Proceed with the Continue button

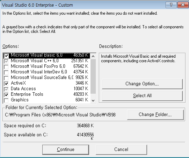point(66,150)
